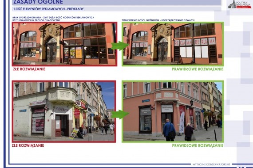Click the 'Brak uporządkowania' caption text
The width and height of the screenshot is (253, 168).
pyautogui.click(x=53, y=19)
